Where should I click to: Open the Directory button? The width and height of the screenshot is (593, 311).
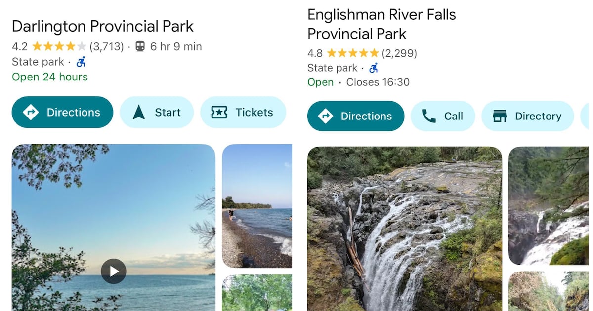pyautogui.click(x=527, y=116)
